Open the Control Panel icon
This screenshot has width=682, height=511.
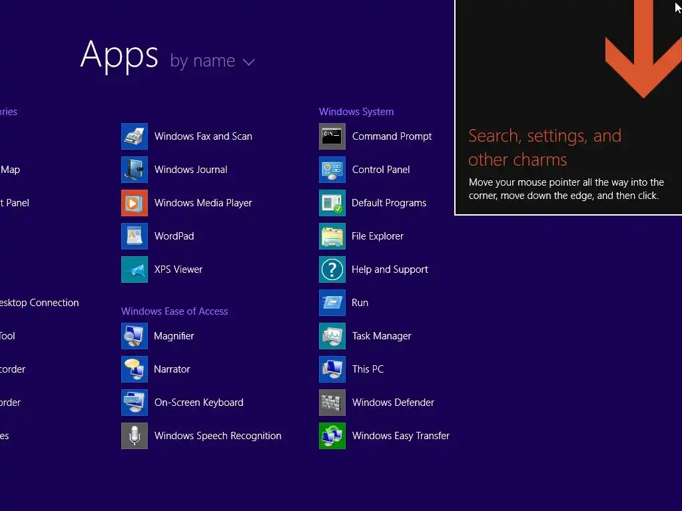click(x=332, y=170)
